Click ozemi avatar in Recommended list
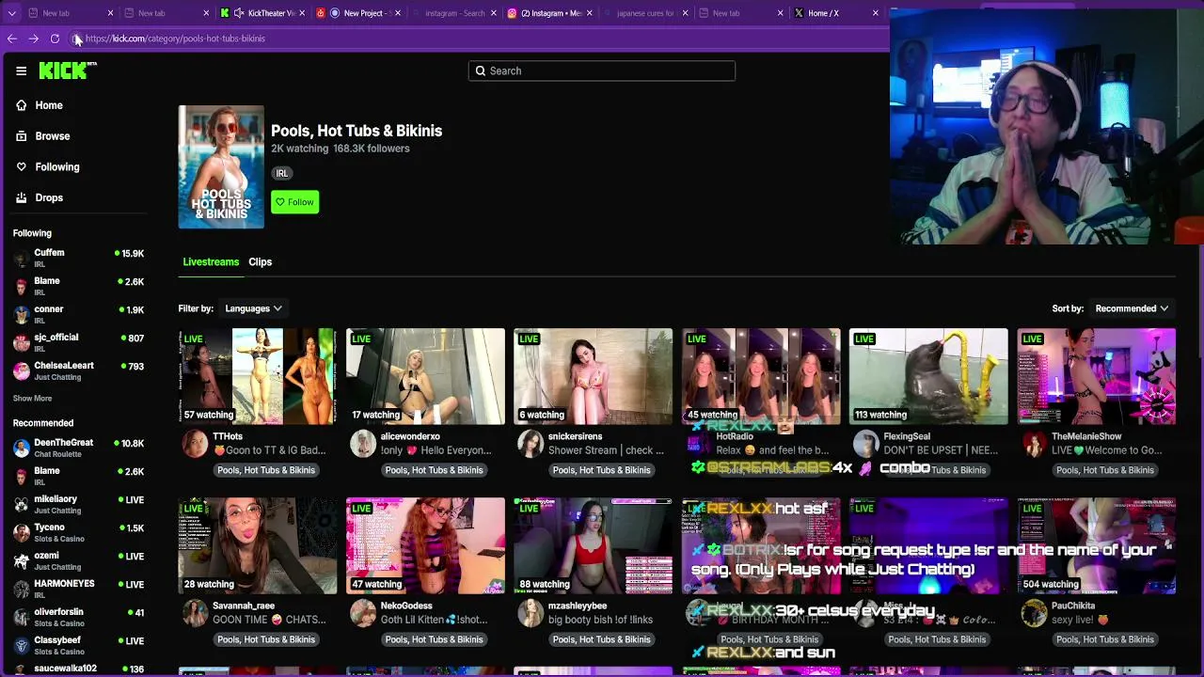The height and width of the screenshot is (677, 1204). tap(21, 561)
